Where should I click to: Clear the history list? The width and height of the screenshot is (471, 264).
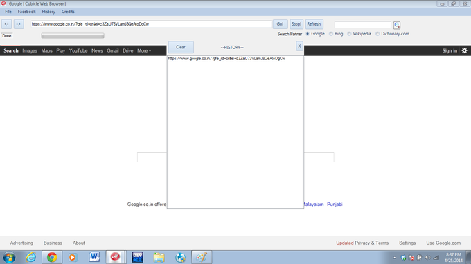[x=181, y=47]
